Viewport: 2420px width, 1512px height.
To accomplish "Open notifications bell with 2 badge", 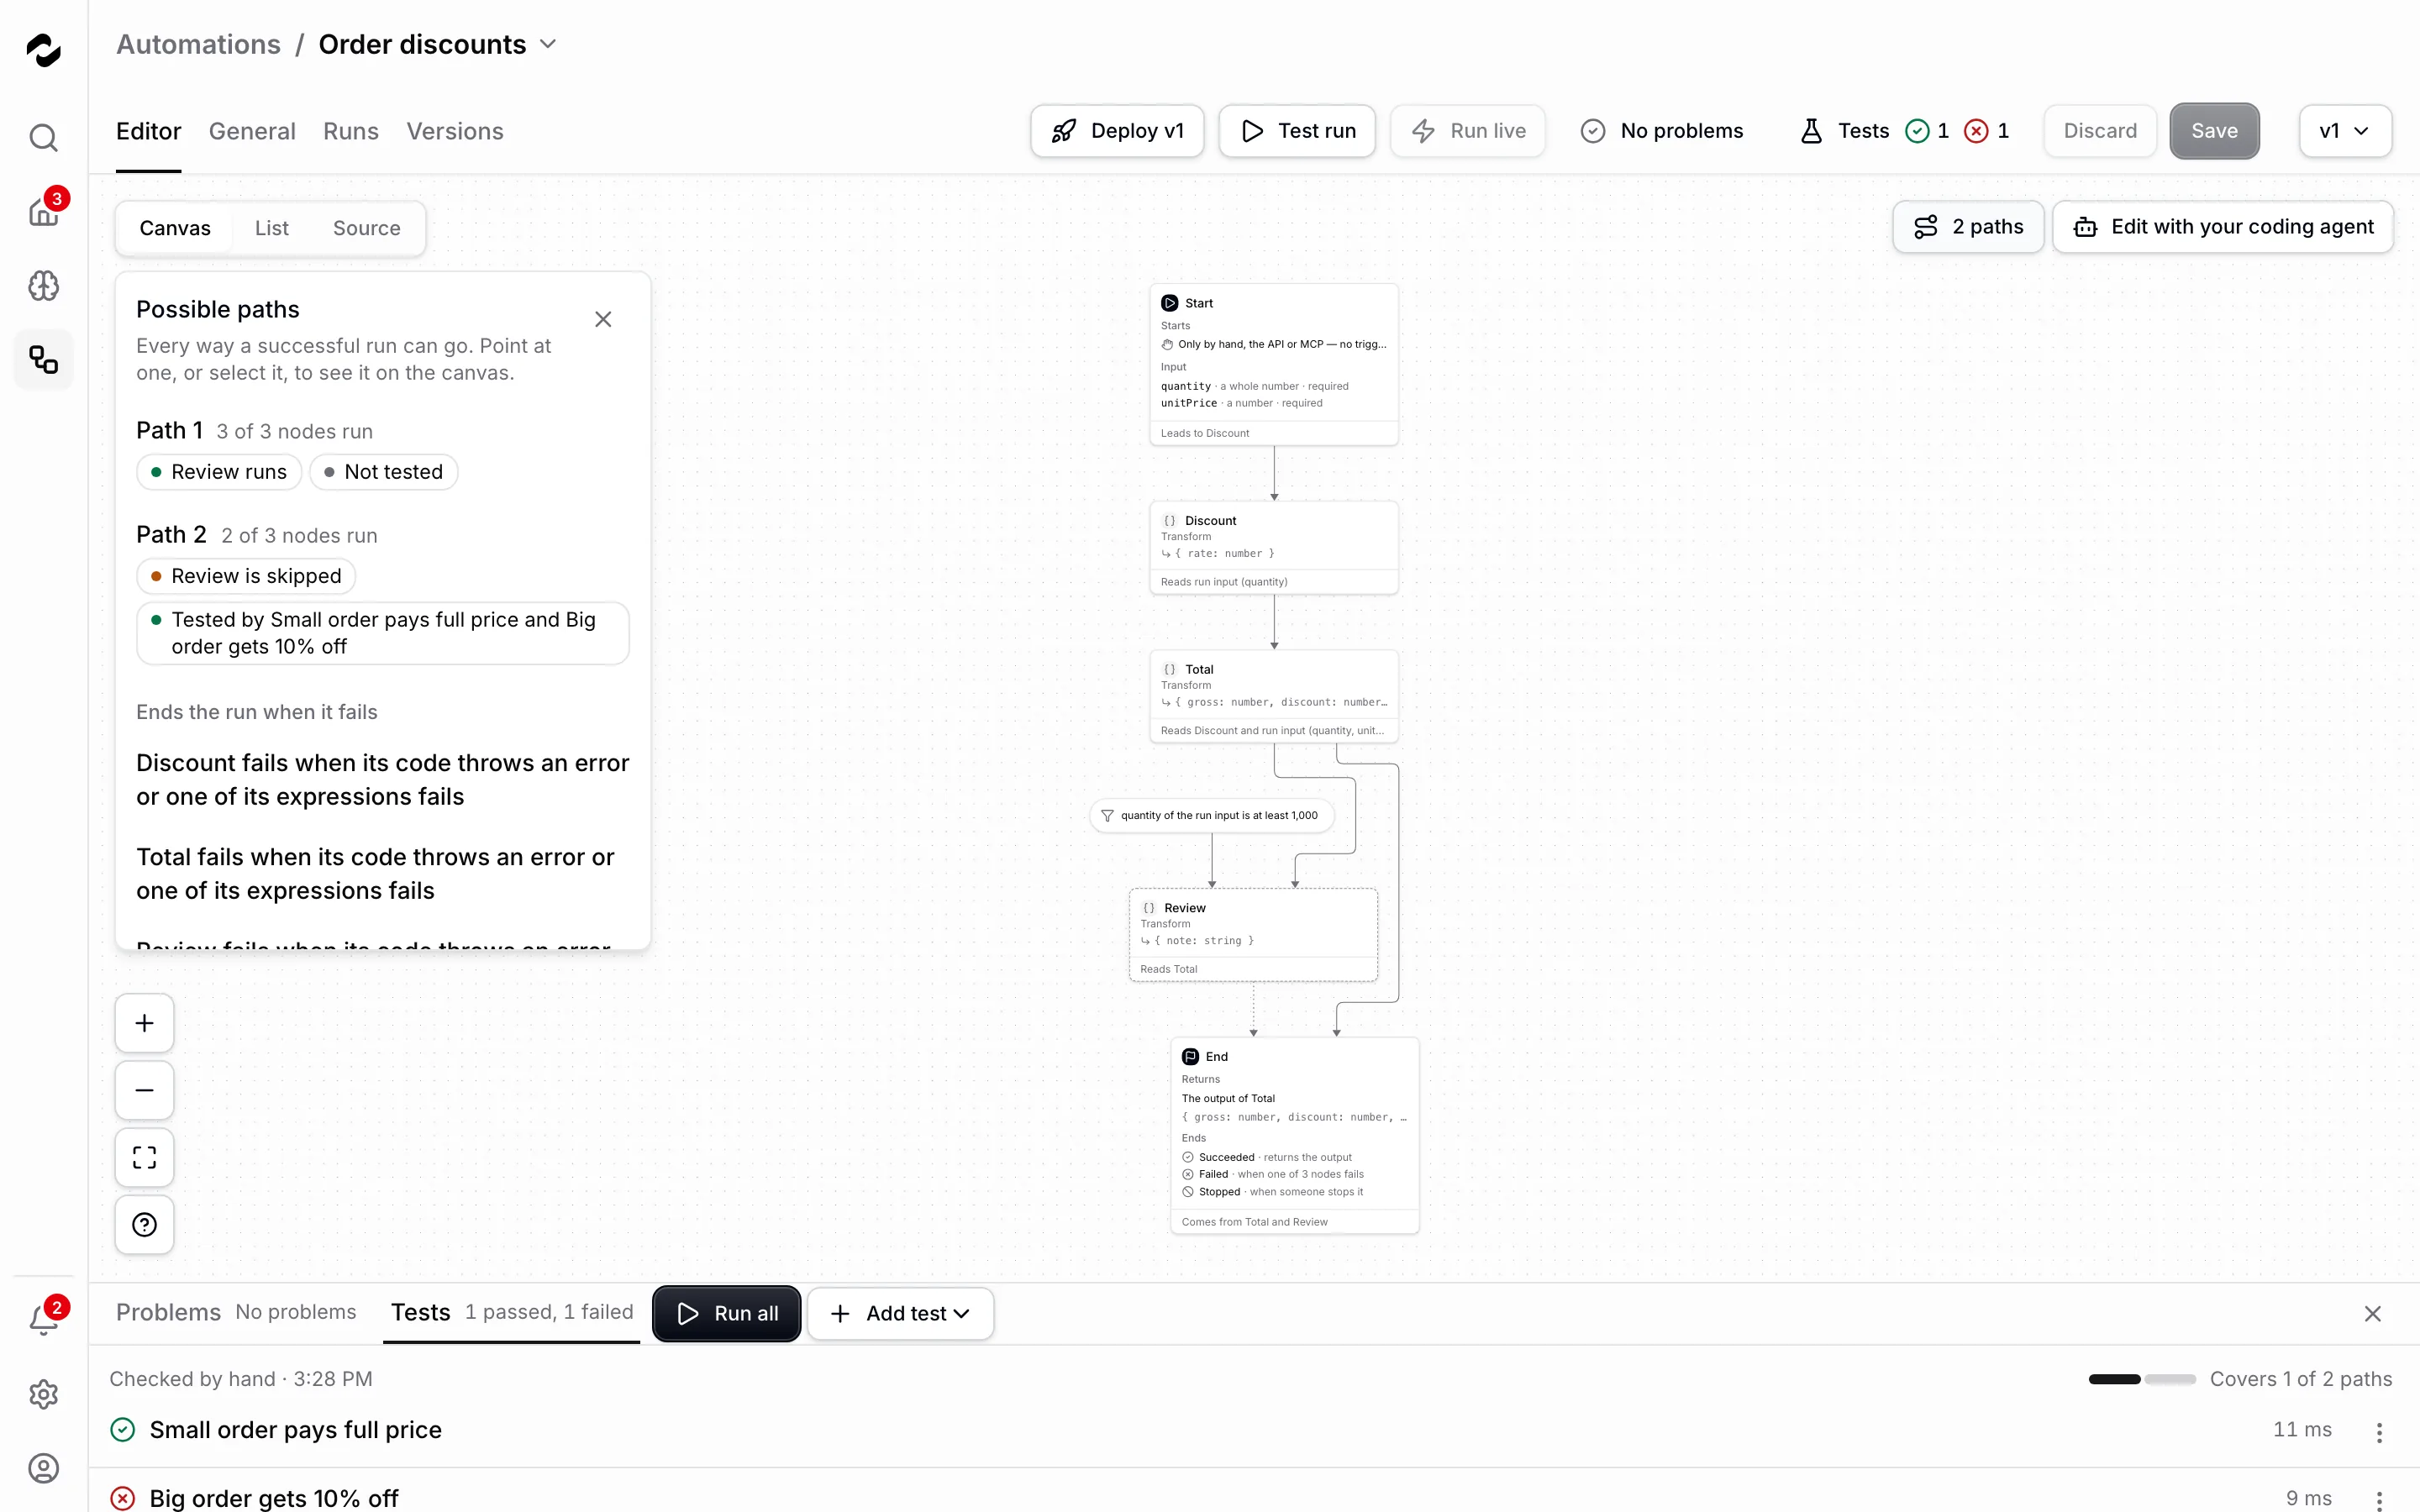I will pyautogui.click(x=43, y=1320).
